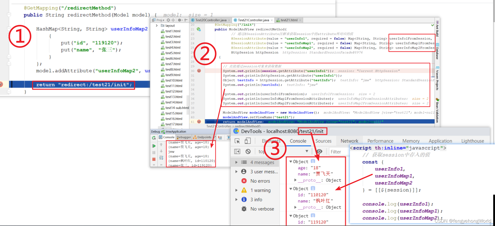Open test14-sub.html in project tree

[x=175, y=108]
